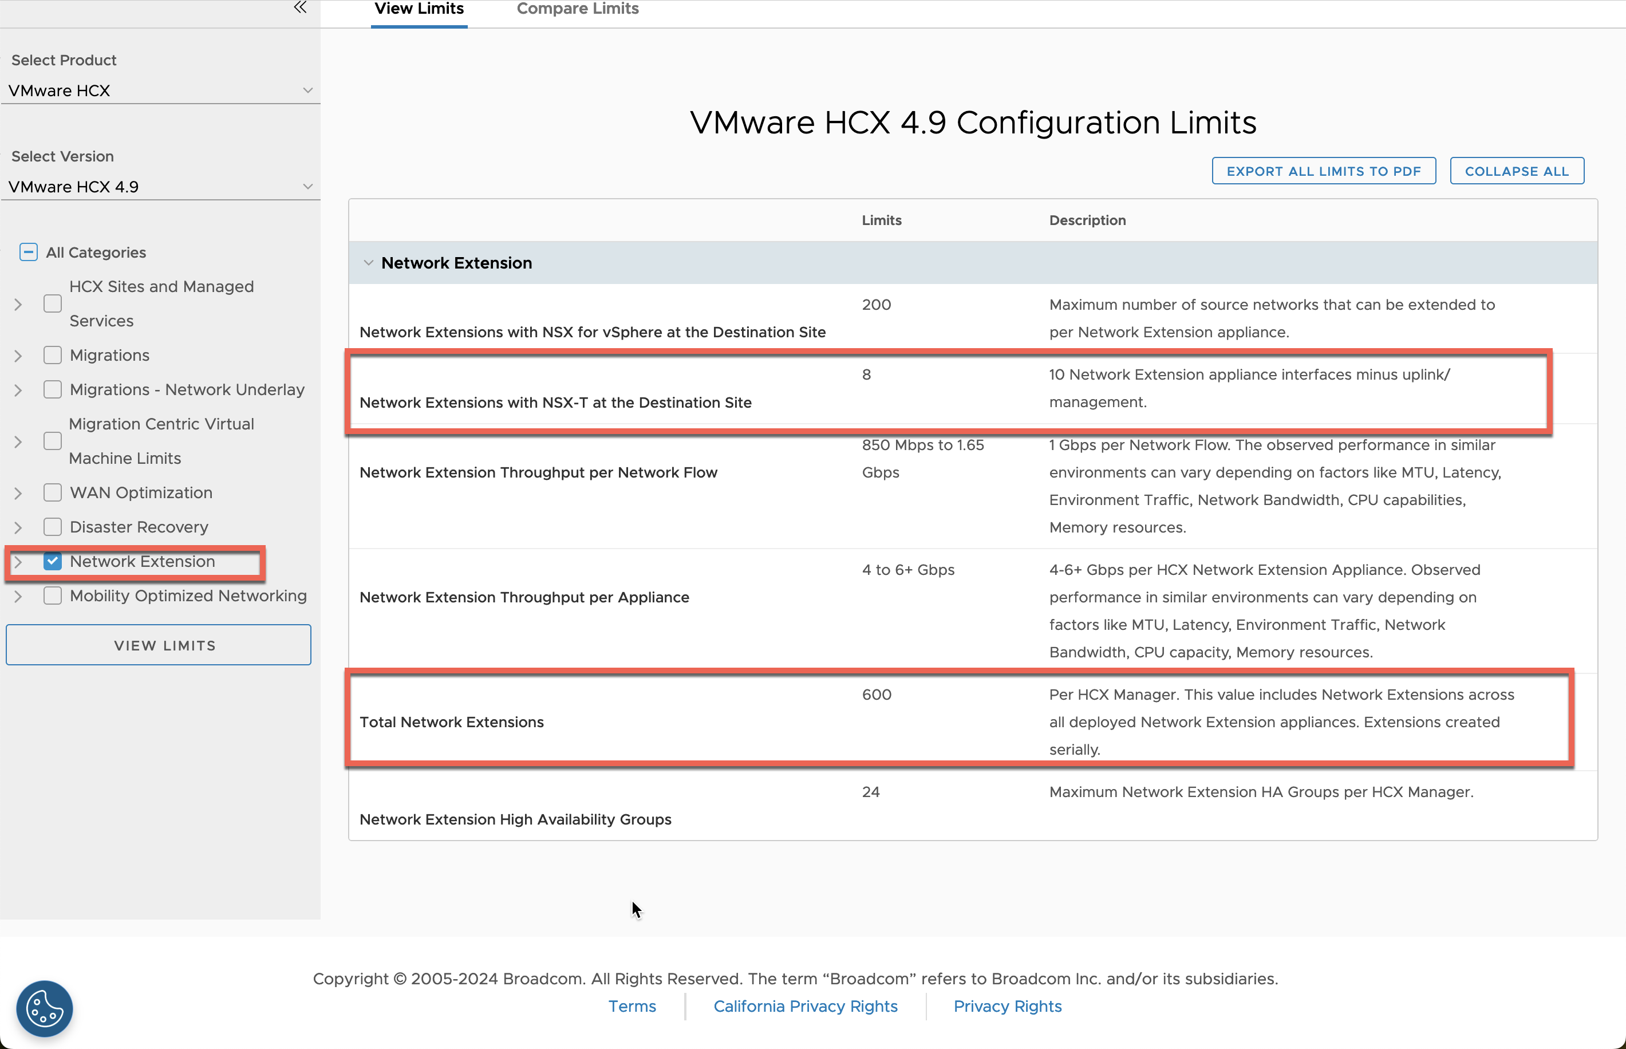Toggle the All Categories checkbox
This screenshot has width=1626, height=1049.
tap(28, 251)
